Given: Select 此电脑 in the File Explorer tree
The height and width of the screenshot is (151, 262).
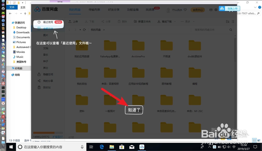Looking at the screenshot, I should point(18,68).
